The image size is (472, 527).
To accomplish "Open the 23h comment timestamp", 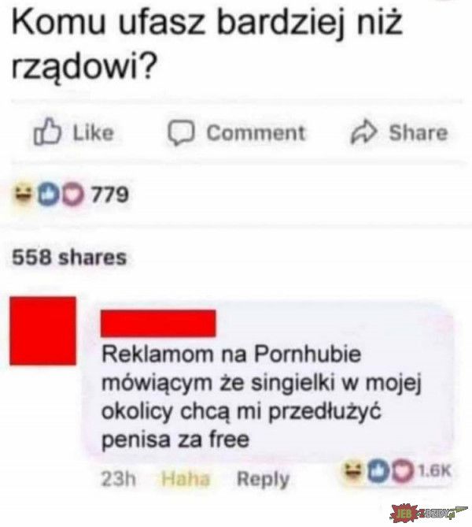I will [119, 479].
